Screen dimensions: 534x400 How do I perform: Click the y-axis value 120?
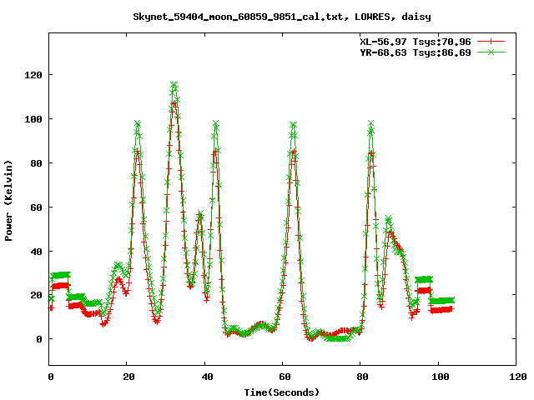click(x=33, y=75)
